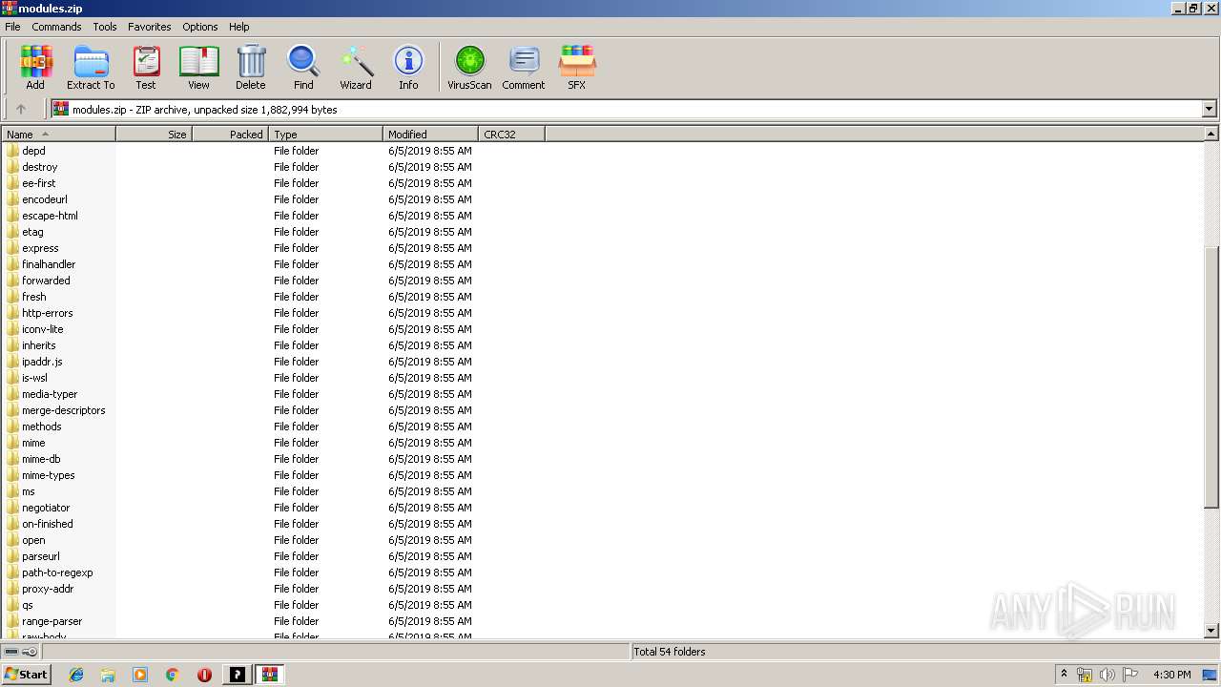Sort by the Name column header

click(x=59, y=134)
